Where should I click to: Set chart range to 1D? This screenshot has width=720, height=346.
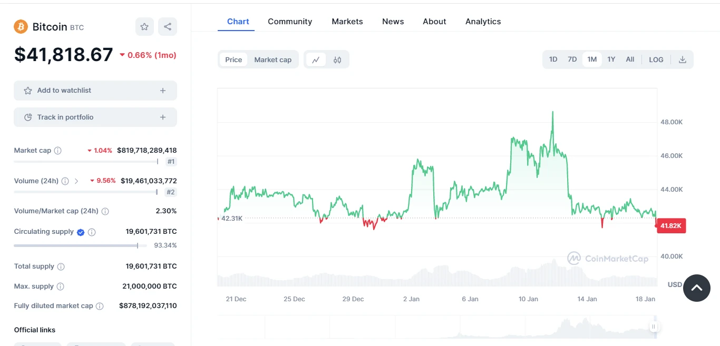tap(553, 60)
